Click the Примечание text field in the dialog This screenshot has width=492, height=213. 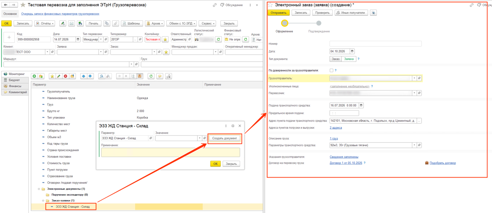tap(170, 152)
